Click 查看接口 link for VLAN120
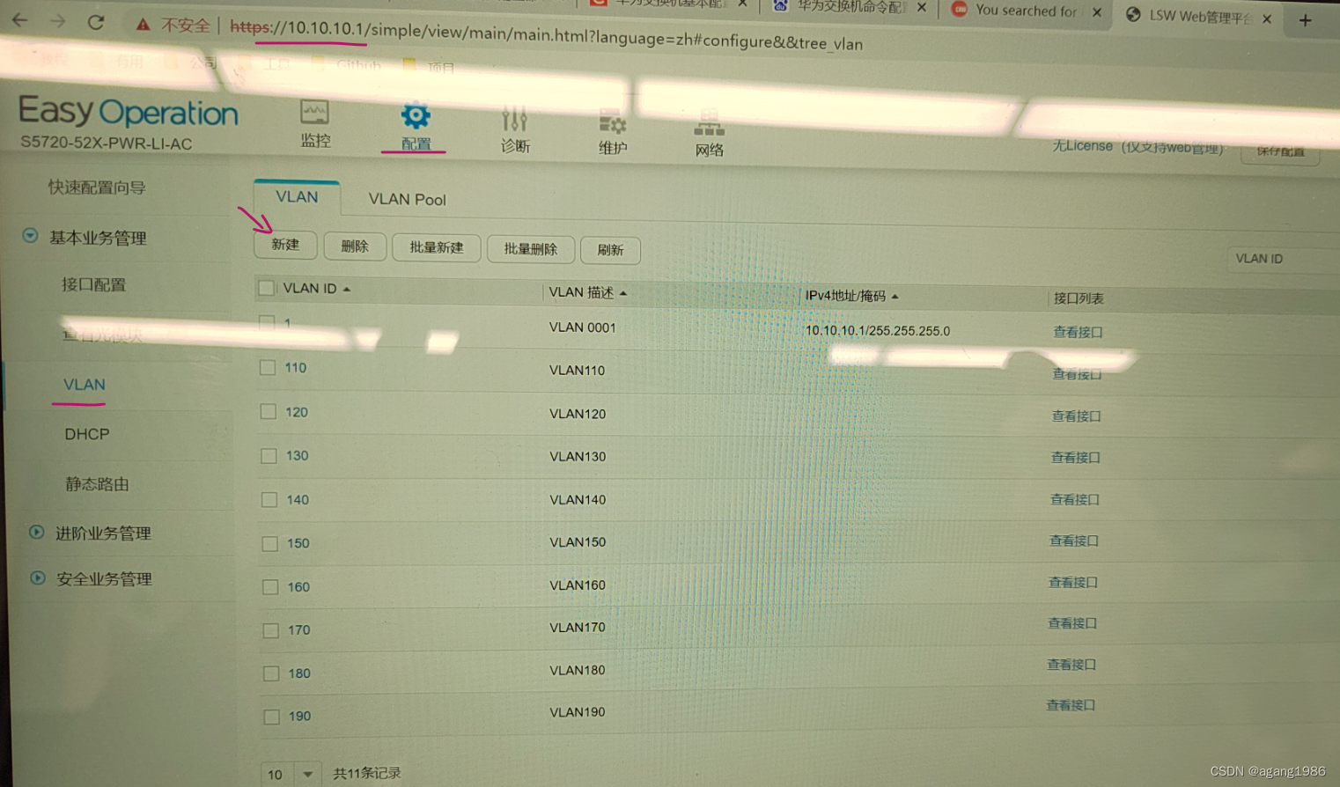This screenshot has height=787, width=1340. [x=1076, y=416]
